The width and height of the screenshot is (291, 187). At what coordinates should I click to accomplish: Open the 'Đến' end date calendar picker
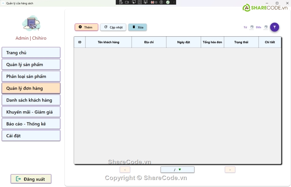266,27
